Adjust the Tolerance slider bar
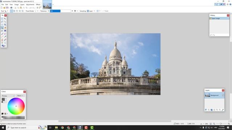 61,11
